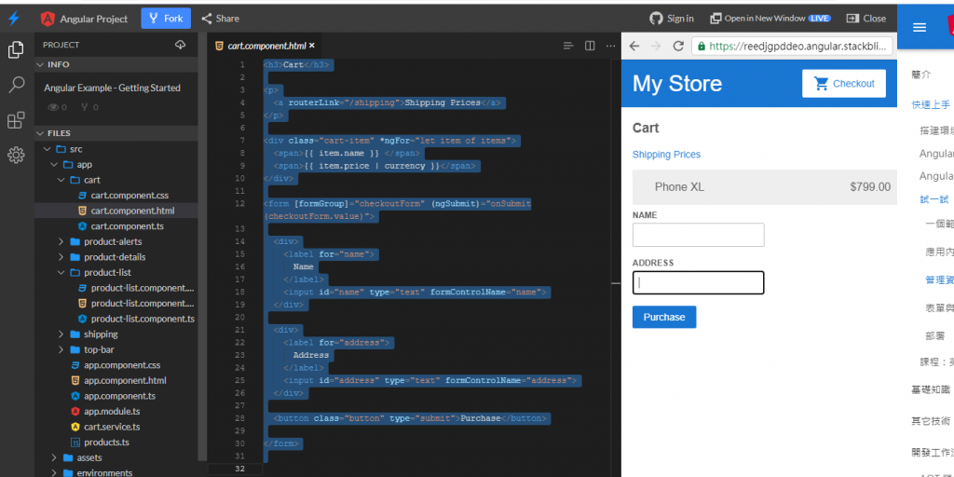Open the editor more options ellipsis
This screenshot has height=477, width=954.
610,46
